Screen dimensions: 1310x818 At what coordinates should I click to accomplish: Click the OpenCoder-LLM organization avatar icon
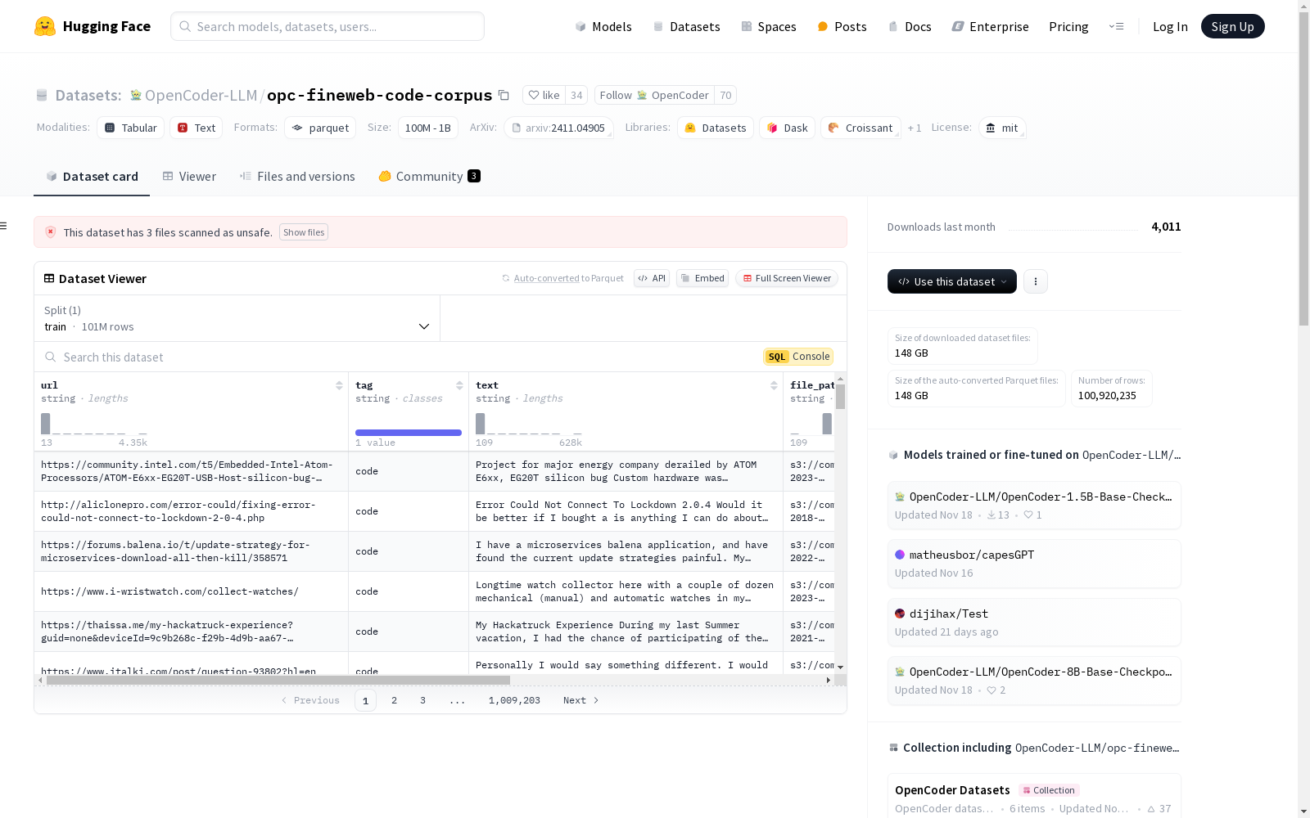click(x=136, y=95)
